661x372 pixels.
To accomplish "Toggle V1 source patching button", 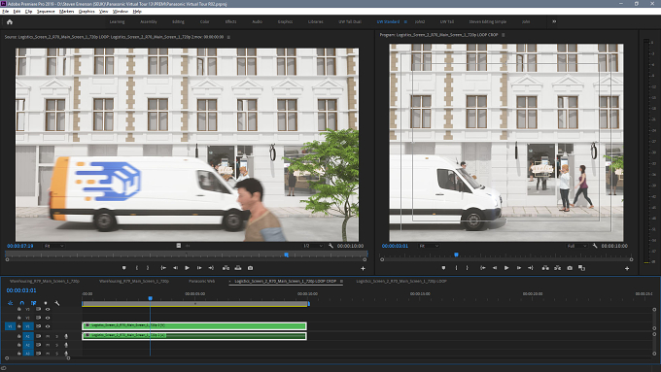I will (10, 326).
